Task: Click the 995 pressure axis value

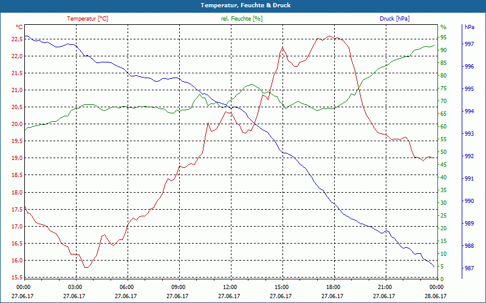Action: pos(469,89)
